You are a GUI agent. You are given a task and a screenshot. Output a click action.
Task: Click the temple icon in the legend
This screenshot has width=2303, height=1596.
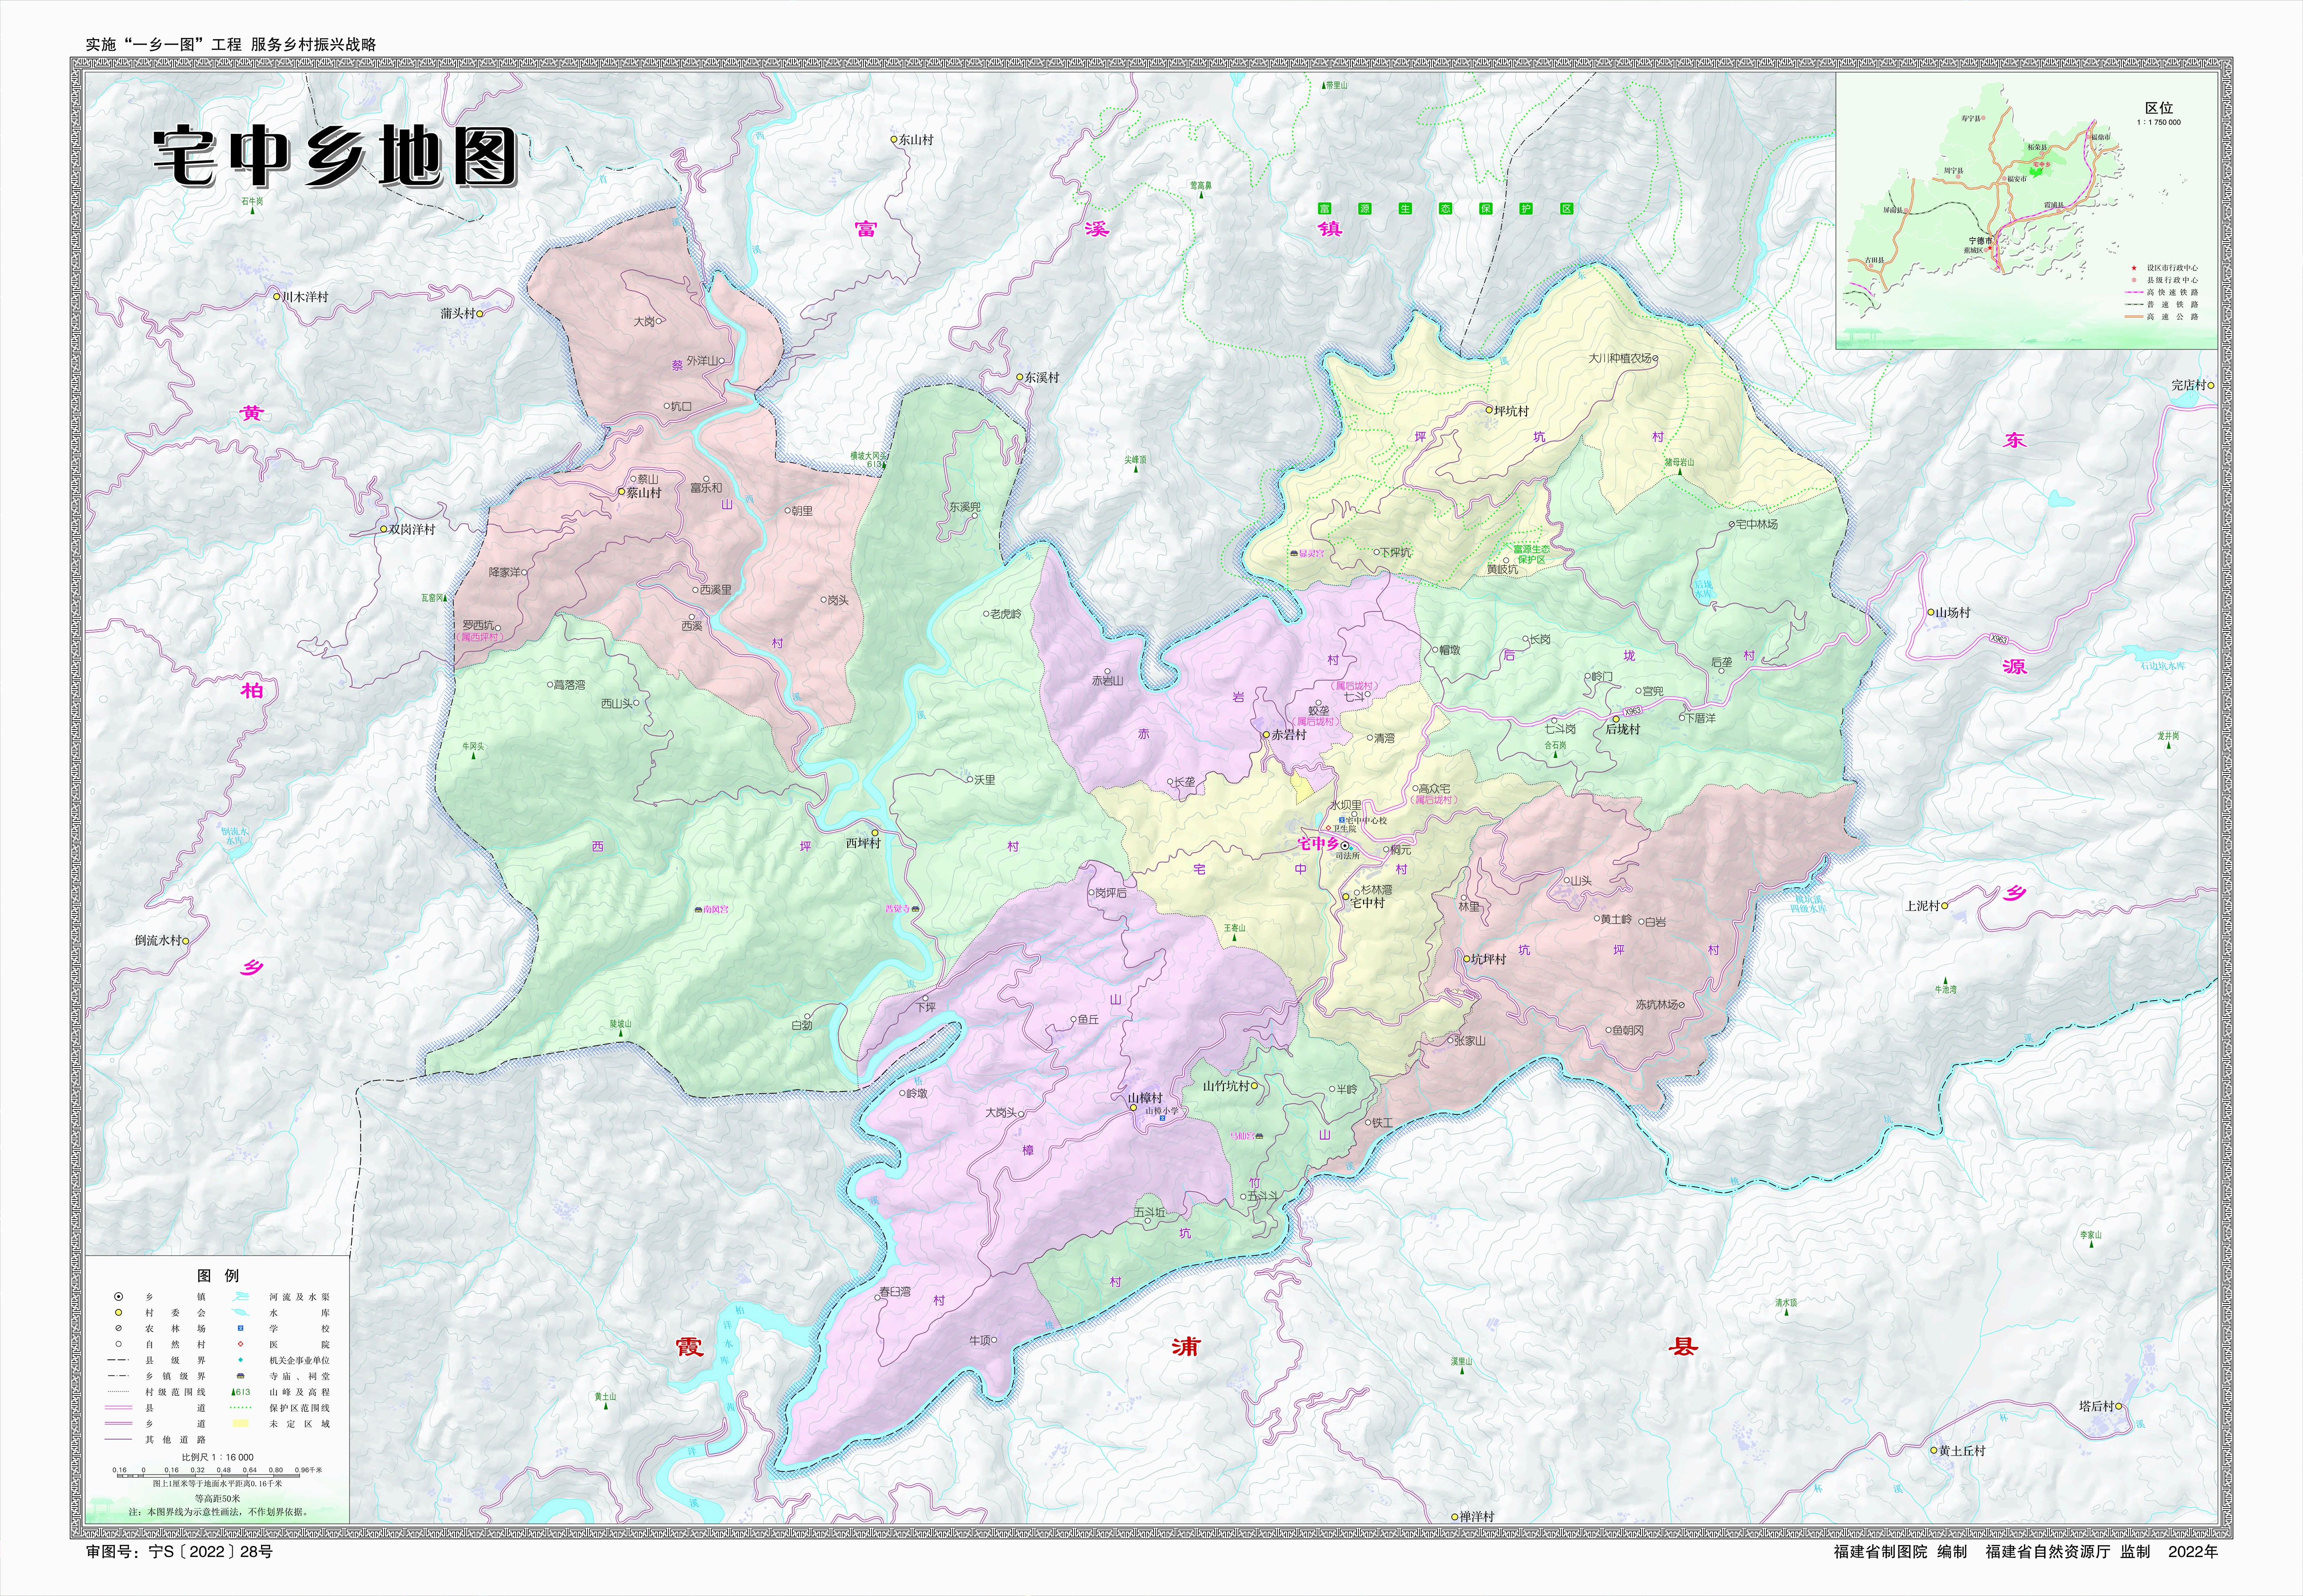click(240, 1376)
